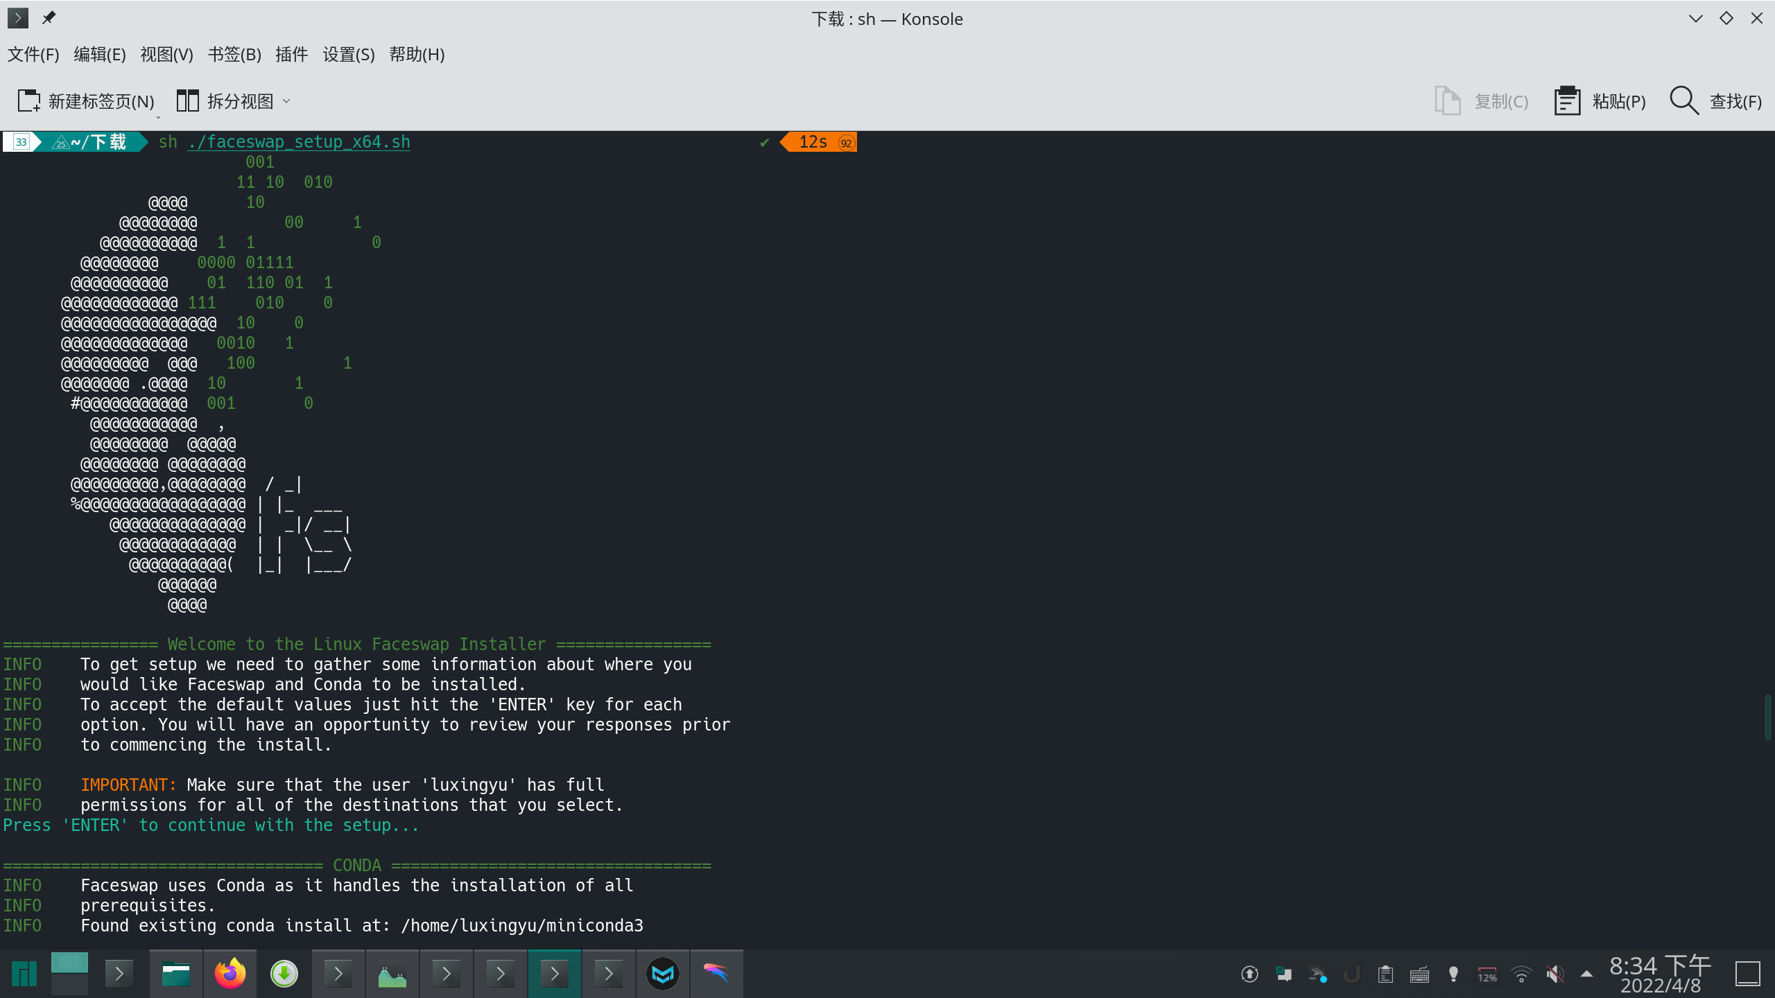Open the 插件 plugins menu
This screenshot has height=998, width=1775.
(x=291, y=54)
